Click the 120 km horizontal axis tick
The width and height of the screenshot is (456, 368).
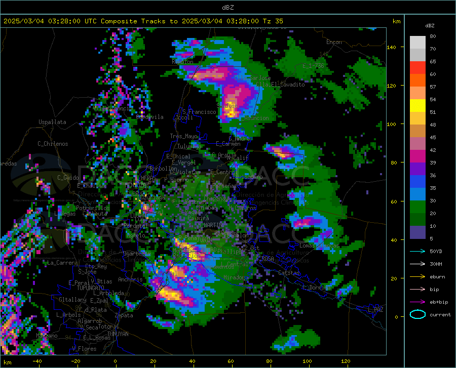pos(346,361)
